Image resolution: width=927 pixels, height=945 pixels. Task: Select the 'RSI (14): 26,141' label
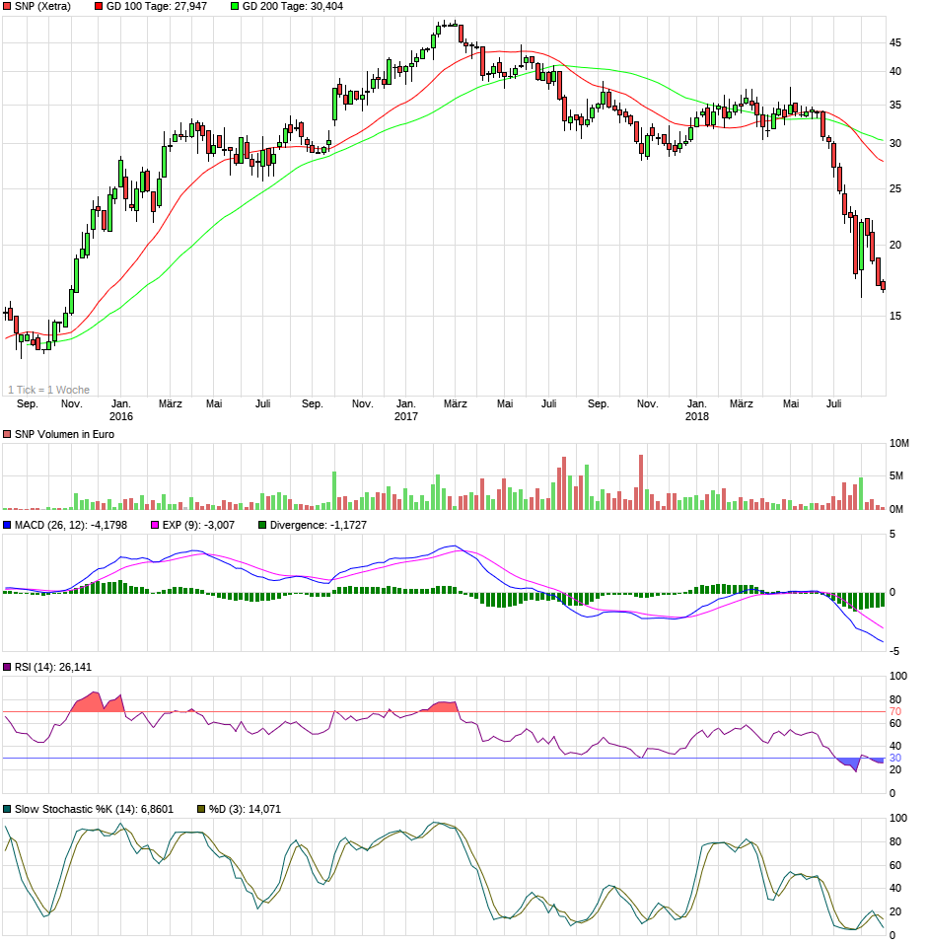tap(53, 667)
